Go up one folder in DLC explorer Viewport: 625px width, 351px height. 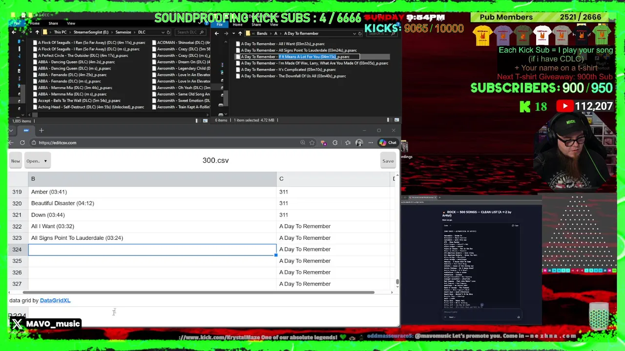tap(37, 32)
